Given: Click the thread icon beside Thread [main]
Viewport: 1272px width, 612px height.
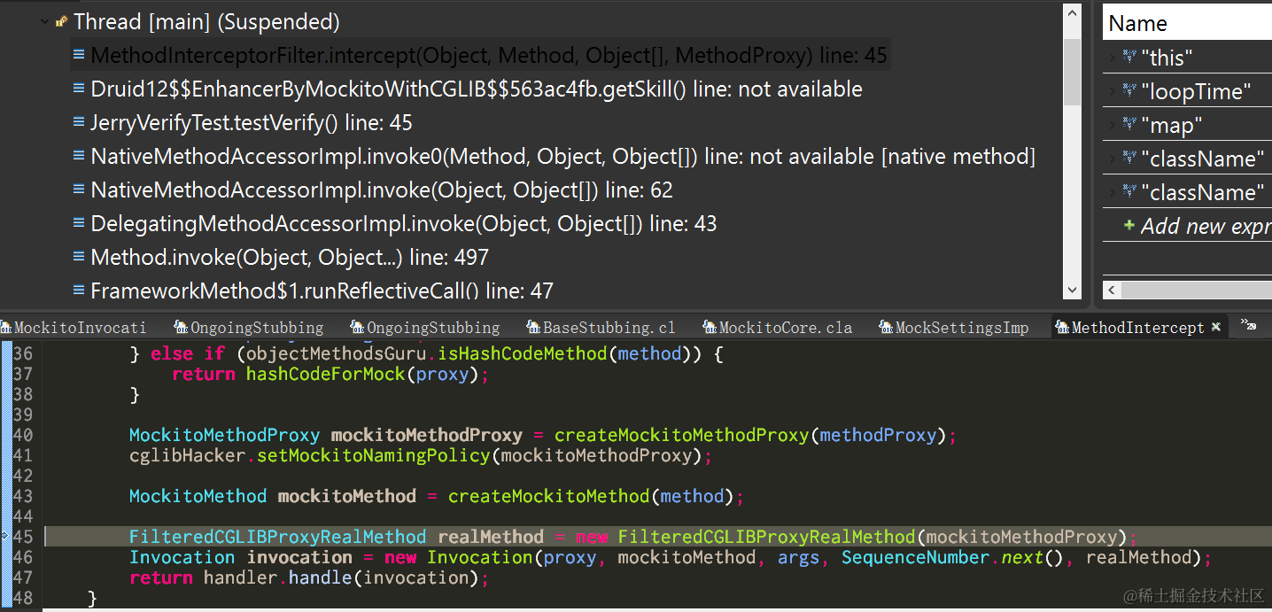Looking at the screenshot, I should point(61,22).
